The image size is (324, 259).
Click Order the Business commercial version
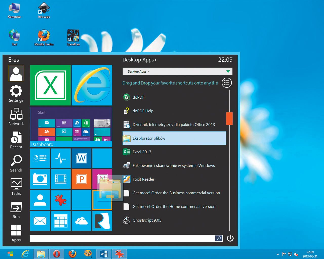tap(174, 193)
